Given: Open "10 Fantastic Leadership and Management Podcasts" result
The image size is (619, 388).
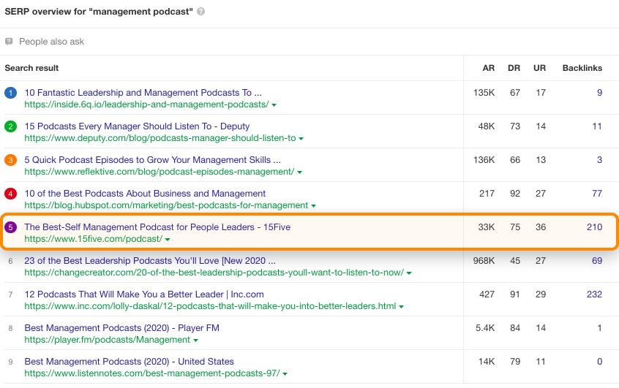Looking at the screenshot, I should click(143, 93).
